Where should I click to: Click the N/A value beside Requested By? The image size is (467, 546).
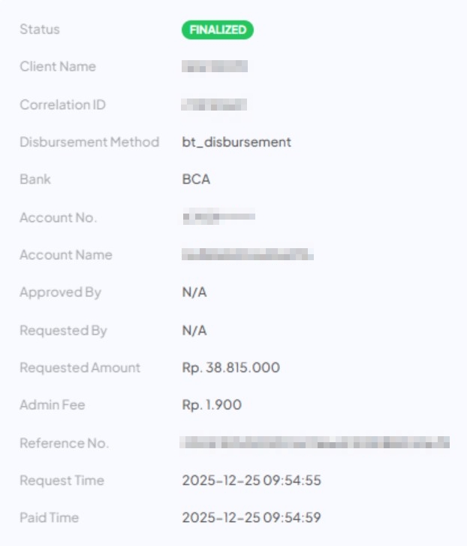[194, 330]
